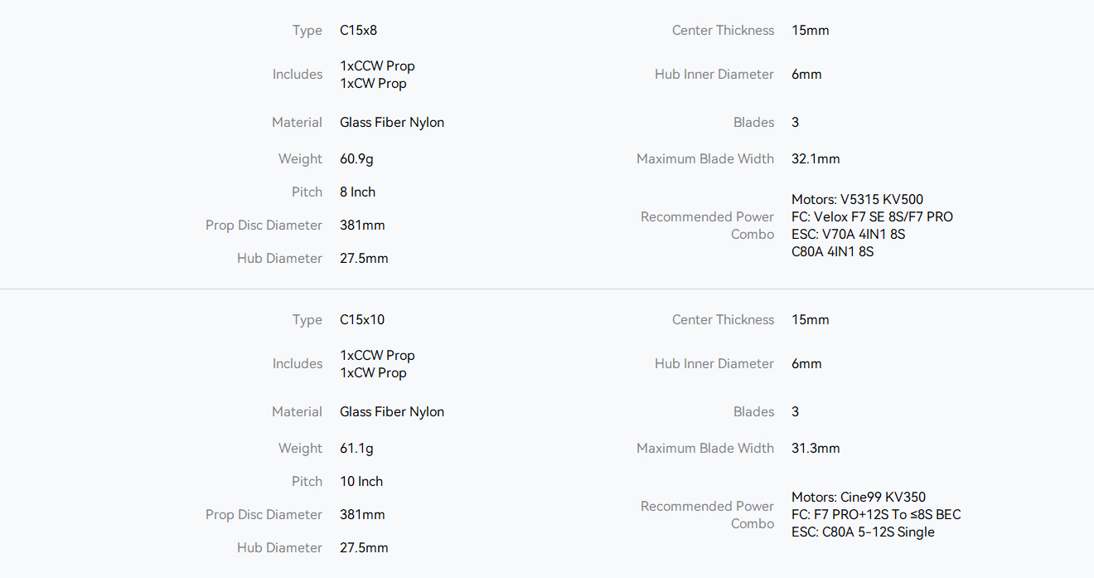Select the "31.3mm" maximum blade width
This screenshot has height=578, width=1094.
(816, 449)
